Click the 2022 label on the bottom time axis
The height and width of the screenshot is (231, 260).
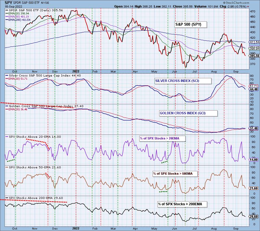76,229
